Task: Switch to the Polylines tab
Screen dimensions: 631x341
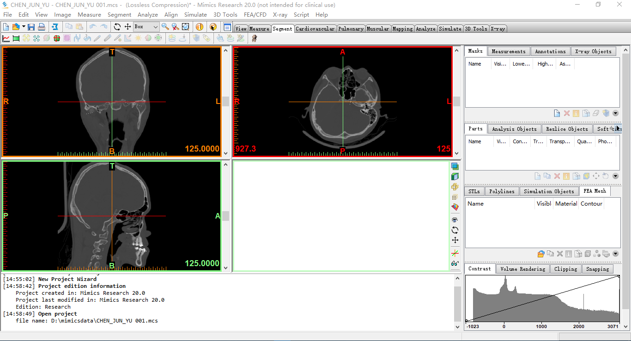Action: (x=502, y=191)
